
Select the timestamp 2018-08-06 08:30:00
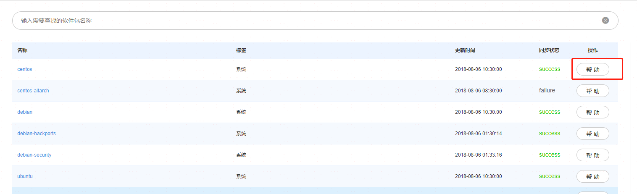click(478, 91)
